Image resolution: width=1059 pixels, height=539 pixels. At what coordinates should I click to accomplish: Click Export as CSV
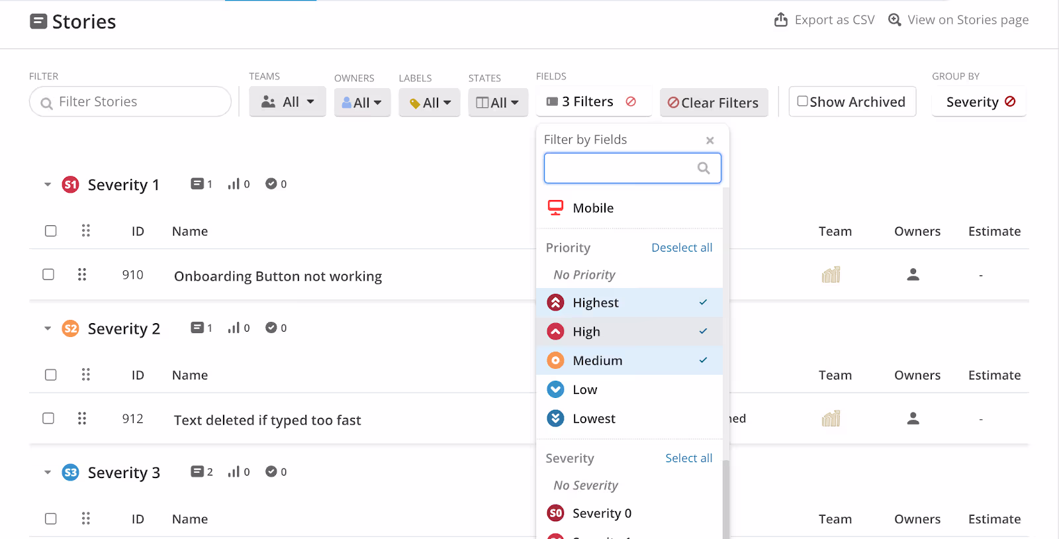(824, 20)
